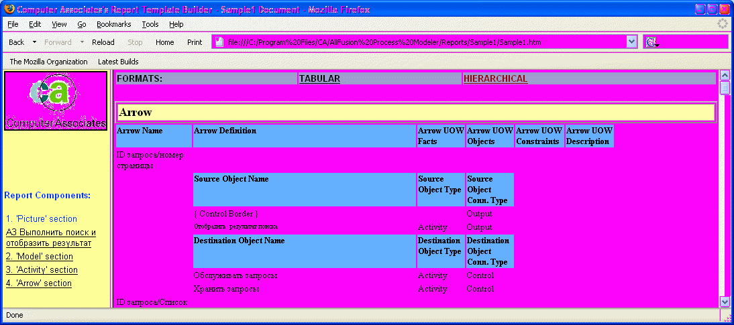Click the Destination Object Type header cell
The height and width of the screenshot is (325, 734).
441,251
